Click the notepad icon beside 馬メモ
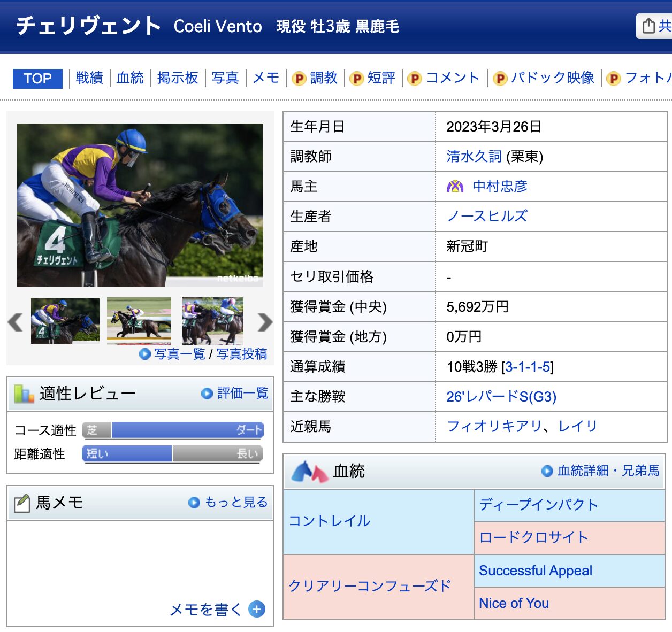Screen dimensions: 672x632 point(21,503)
